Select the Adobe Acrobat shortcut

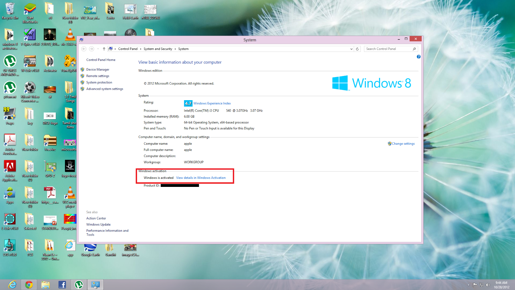(10, 144)
